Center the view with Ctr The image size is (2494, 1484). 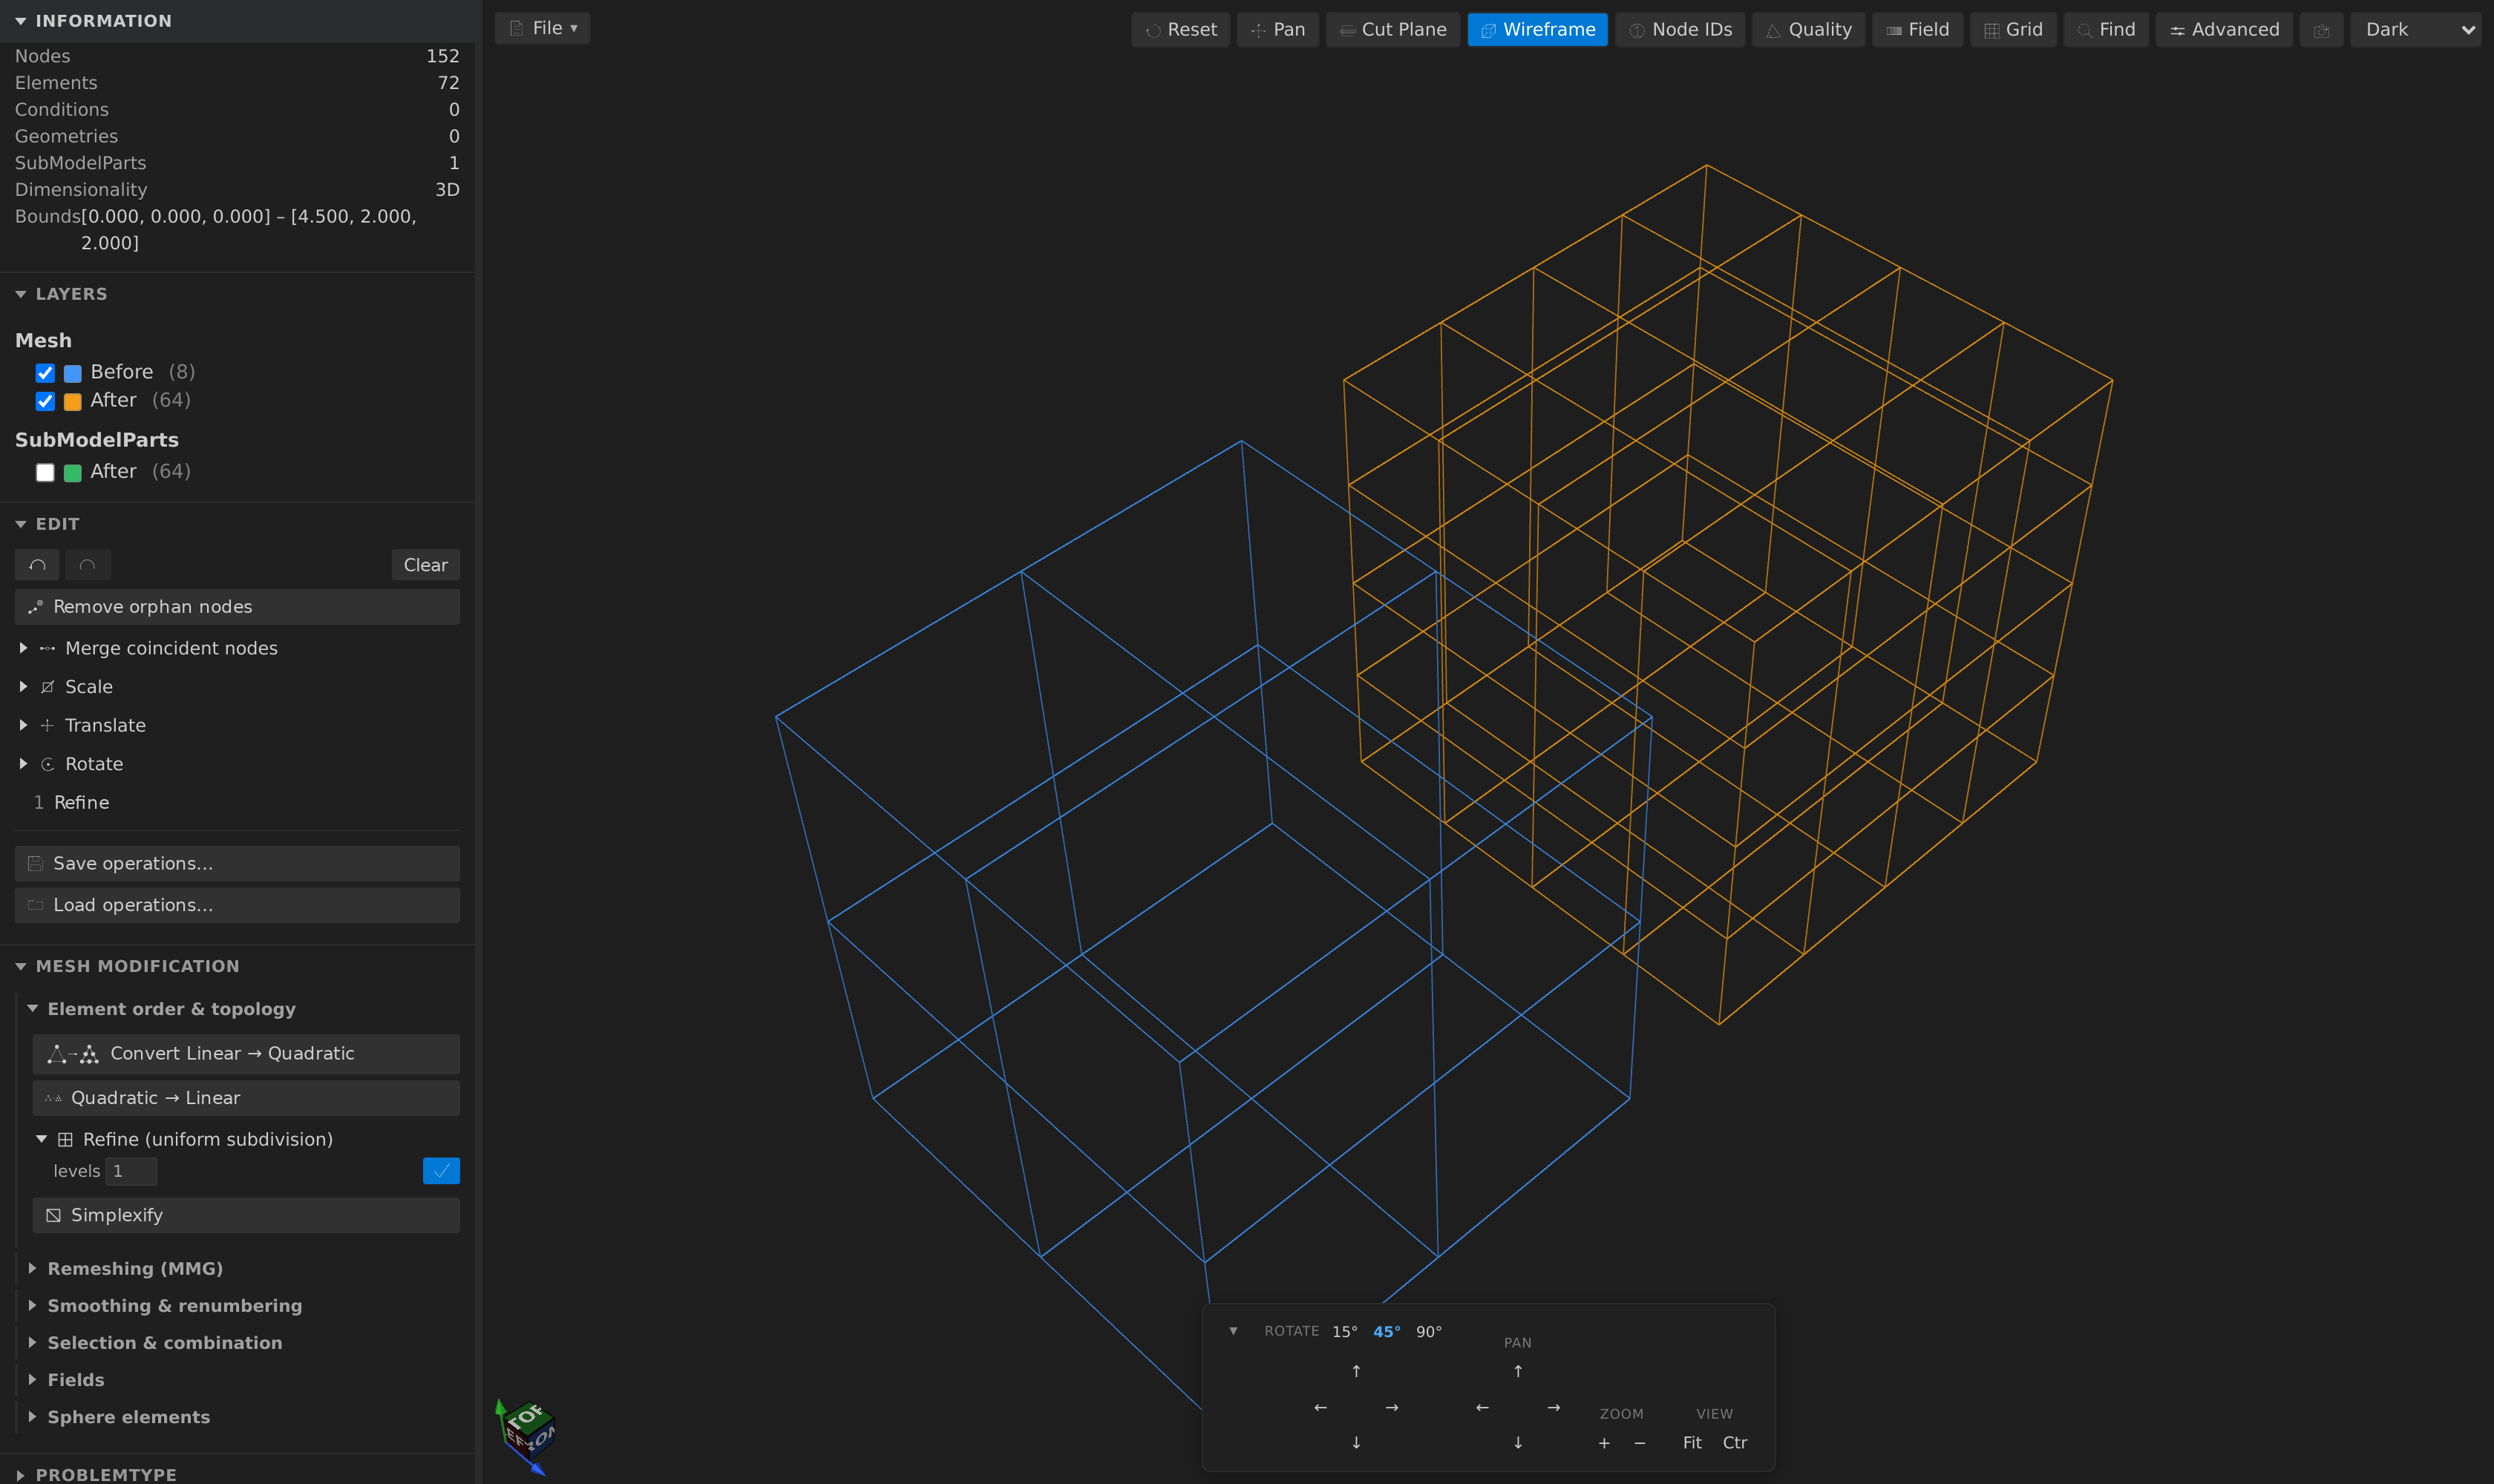(1735, 1442)
